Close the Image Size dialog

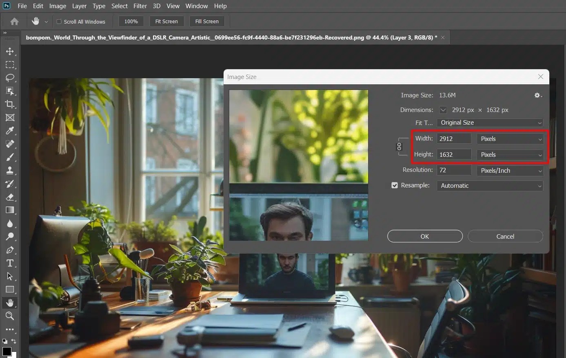pos(541,77)
